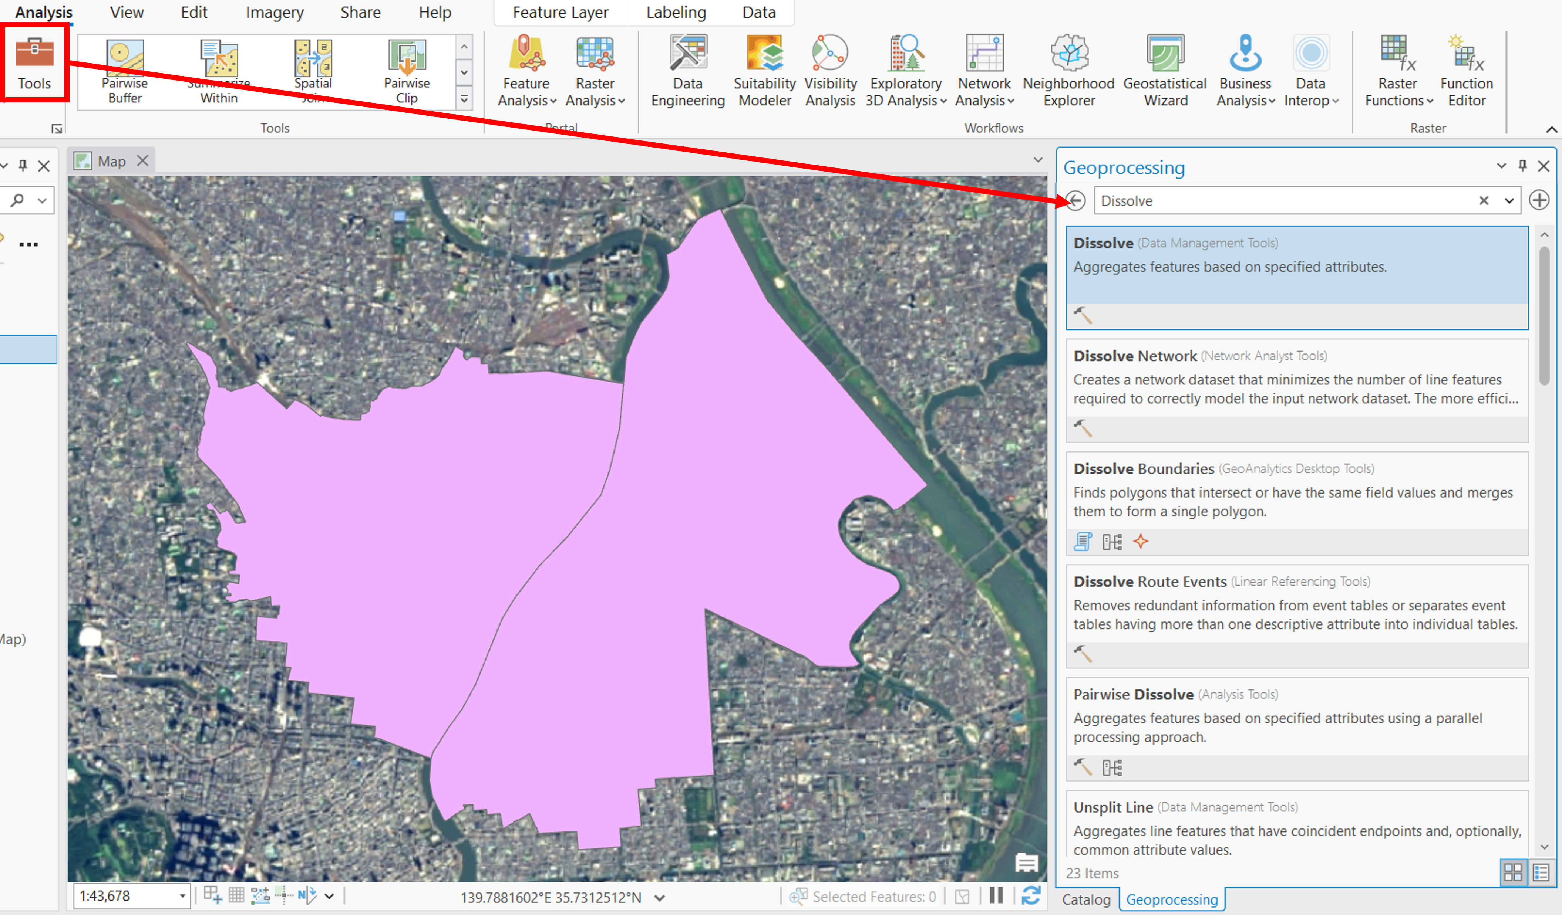Click the Geoprocessing results scrollbar
The image size is (1562, 915).
1544,316
